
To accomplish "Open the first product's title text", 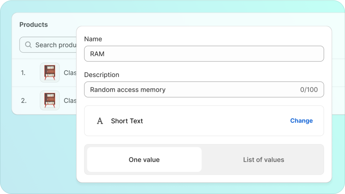I will (x=70, y=73).
